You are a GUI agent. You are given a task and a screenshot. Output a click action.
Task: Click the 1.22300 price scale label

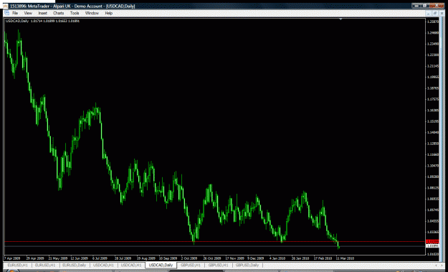pos(432,55)
